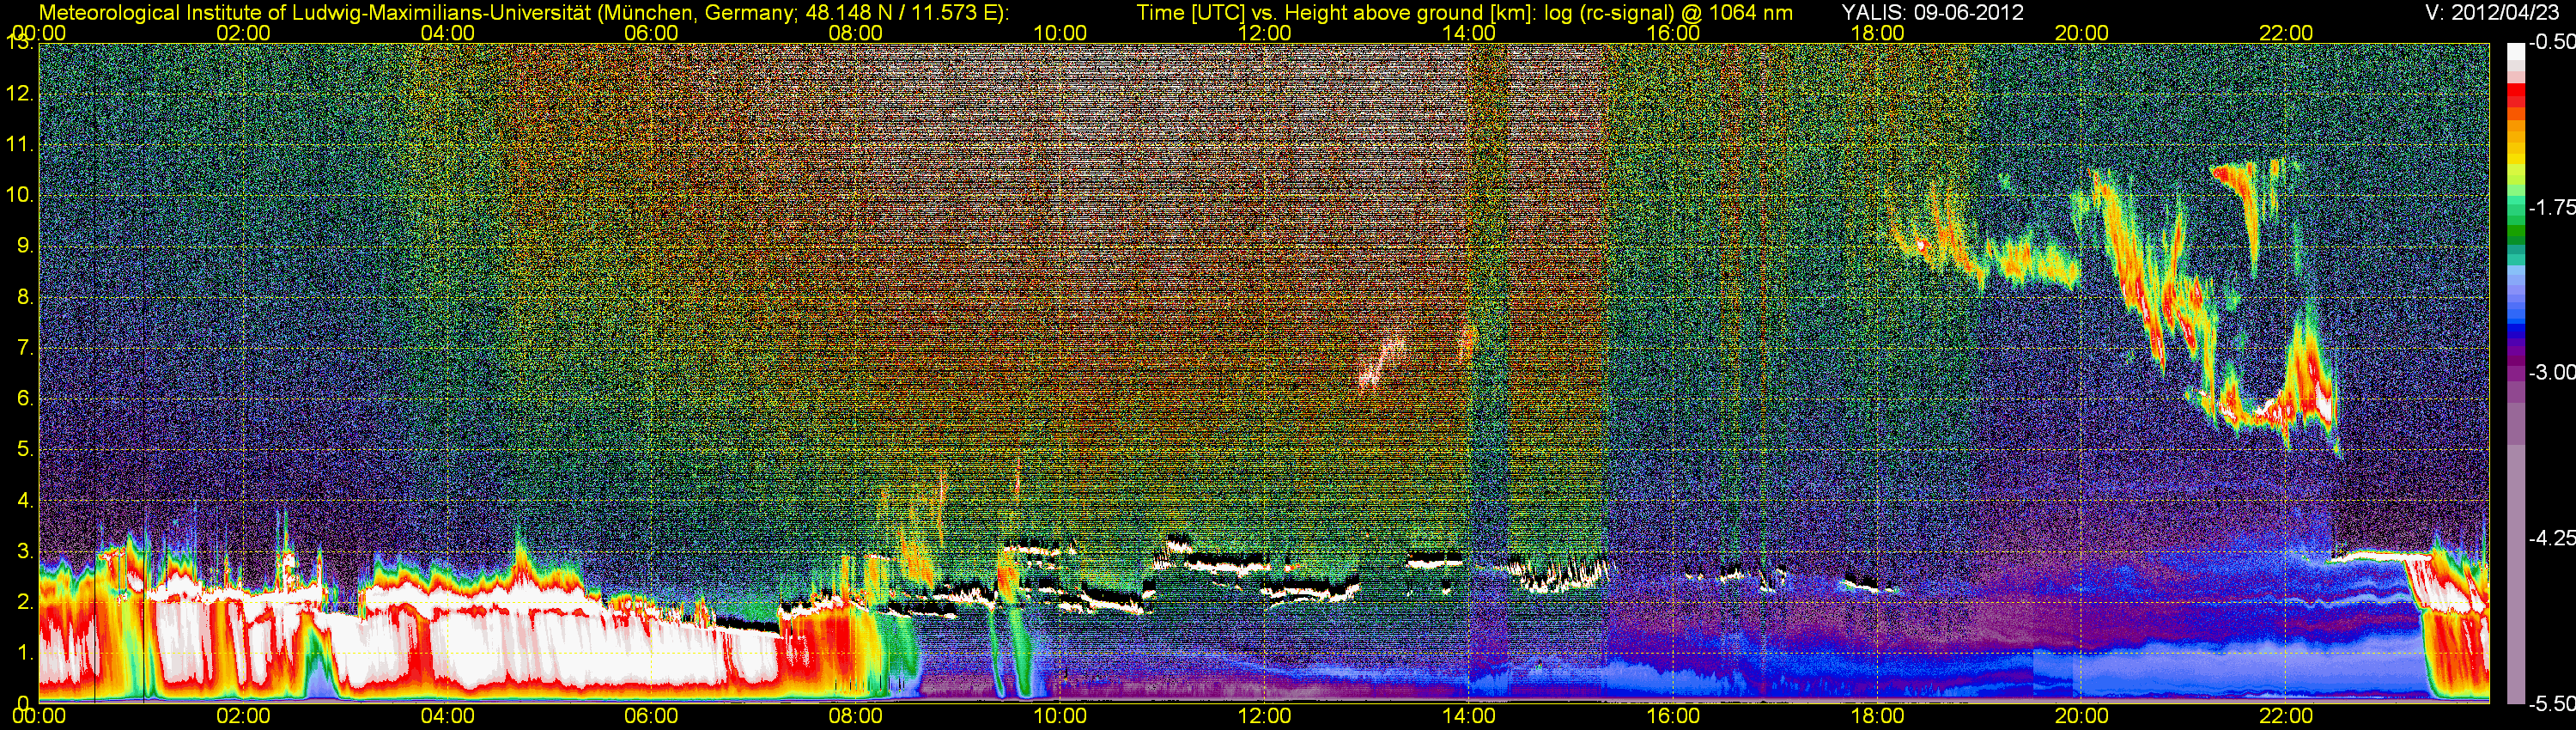Click the 20:00 label on the bottom axis

pyautogui.click(x=2082, y=716)
